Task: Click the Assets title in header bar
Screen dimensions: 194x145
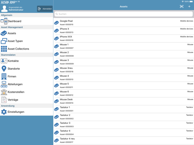Action: pos(123,7)
